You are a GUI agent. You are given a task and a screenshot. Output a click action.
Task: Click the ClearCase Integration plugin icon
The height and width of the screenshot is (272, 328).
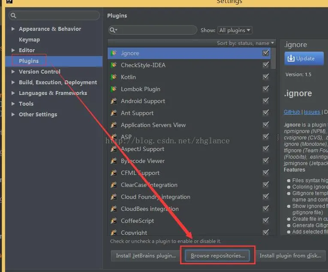click(114, 185)
